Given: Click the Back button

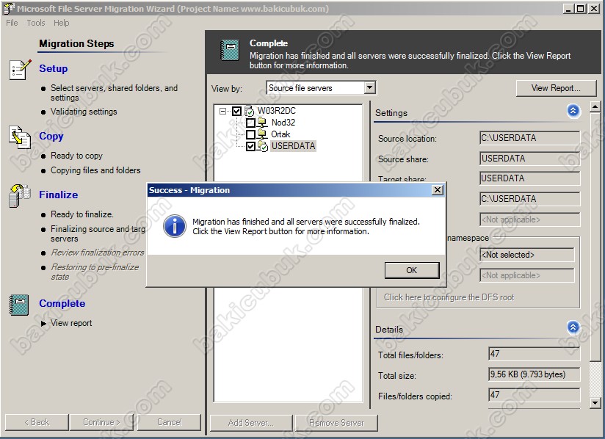Looking at the screenshot, I should click(37, 422).
